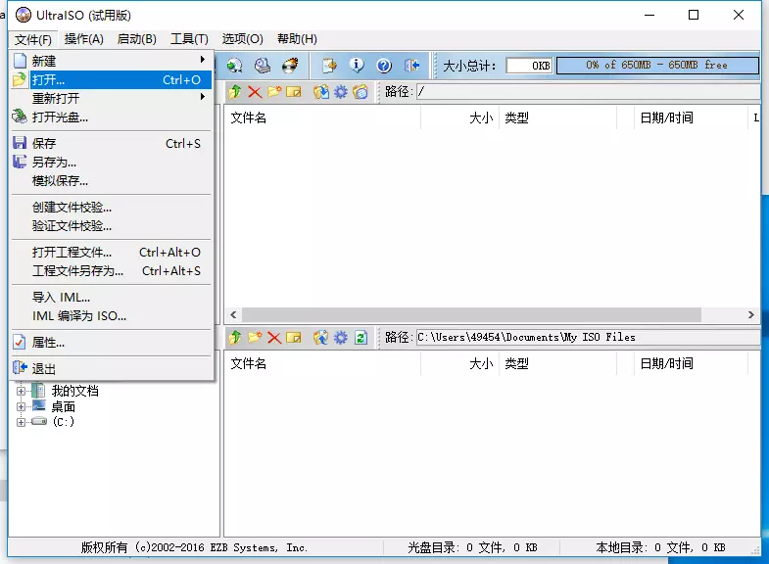Sort upper pane by 文件名 column
The width and height of the screenshot is (769, 564).
322,117
